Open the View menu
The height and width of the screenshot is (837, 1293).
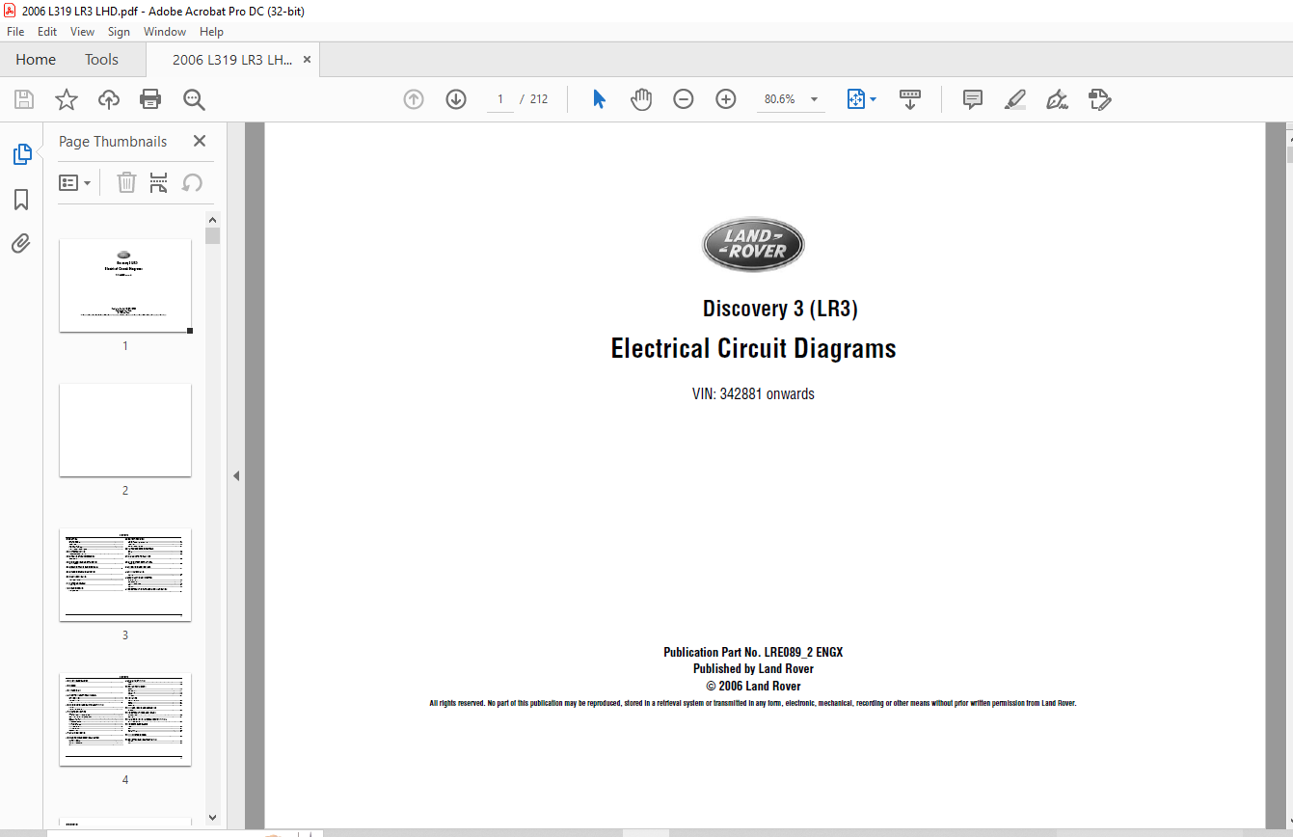pyautogui.click(x=83, y=32)
